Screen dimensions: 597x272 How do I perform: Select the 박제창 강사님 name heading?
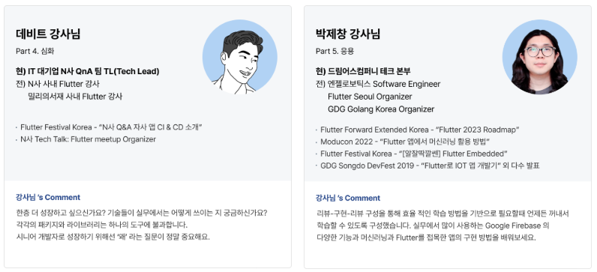348,34
